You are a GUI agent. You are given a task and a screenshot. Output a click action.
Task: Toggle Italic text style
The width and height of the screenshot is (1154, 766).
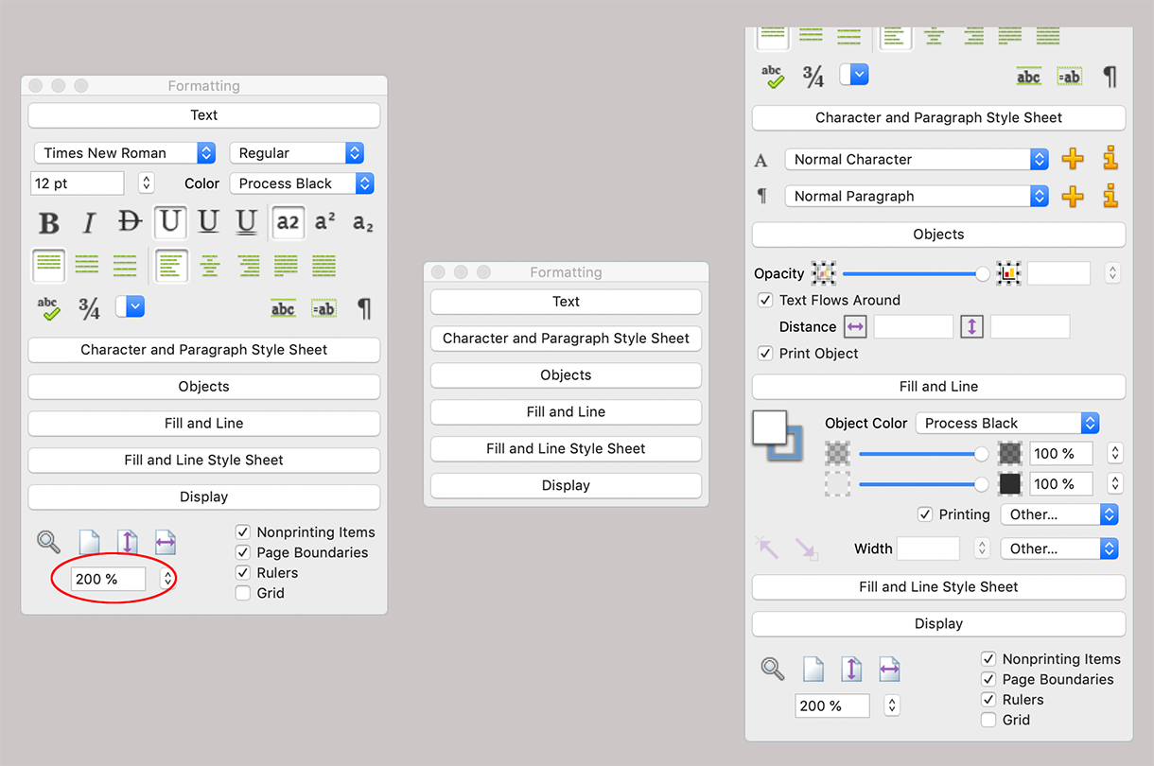tap(89, 223)
